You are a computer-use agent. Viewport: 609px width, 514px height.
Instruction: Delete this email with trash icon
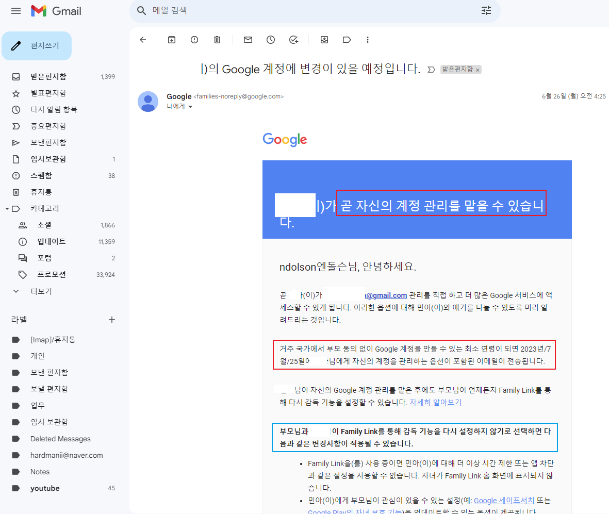click(x=217, y=40)
